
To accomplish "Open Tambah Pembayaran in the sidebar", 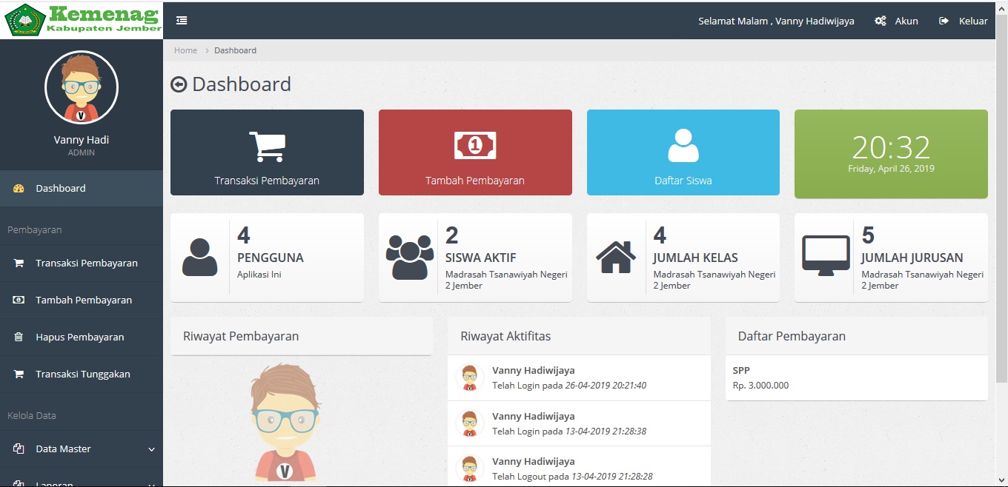I will [x=84, y=300].
